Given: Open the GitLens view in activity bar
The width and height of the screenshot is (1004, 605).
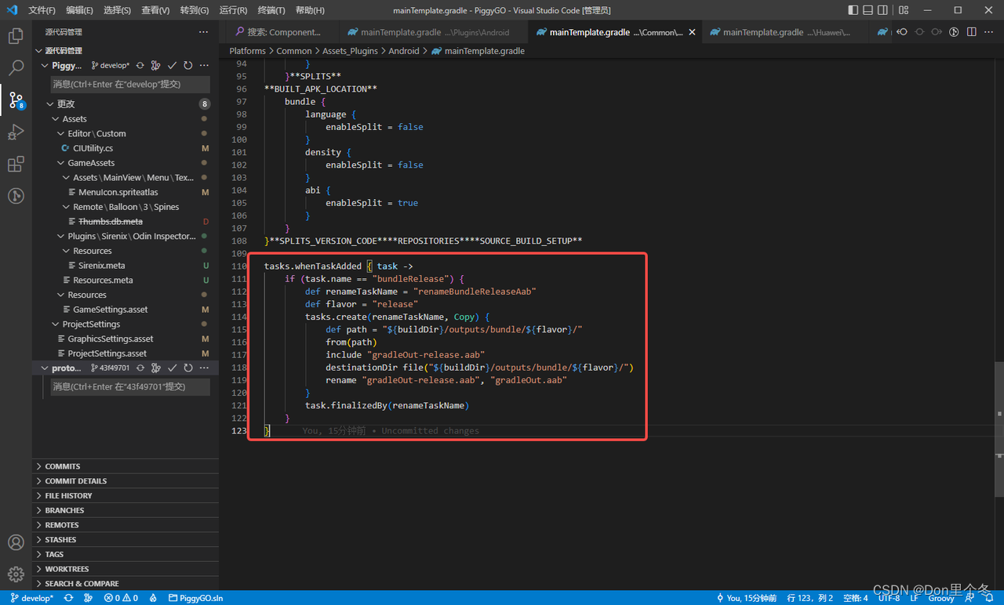Looking at the screenshot, I should pyautogui.click(x=16, y=196).
